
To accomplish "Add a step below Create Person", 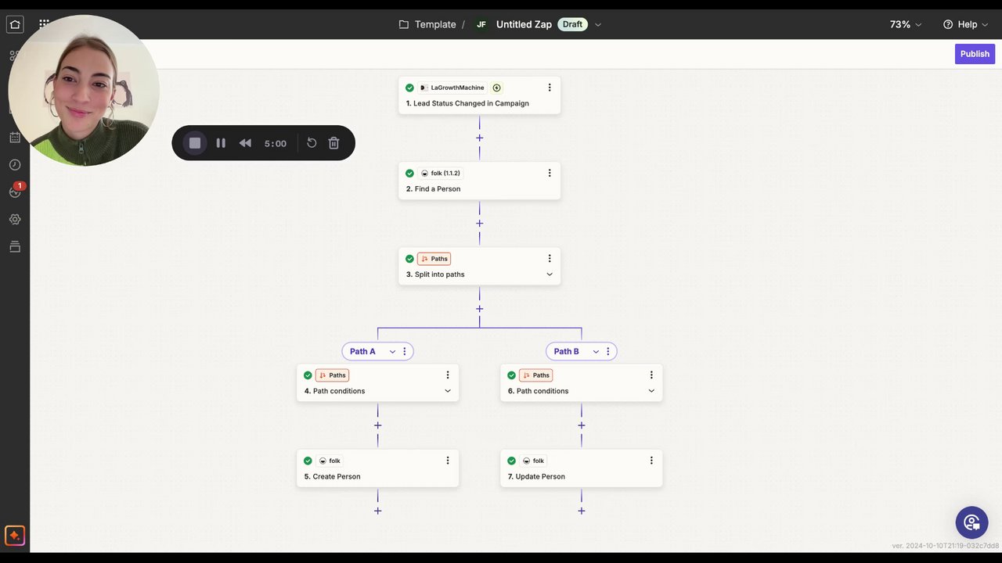I will (x=377, y=511).
